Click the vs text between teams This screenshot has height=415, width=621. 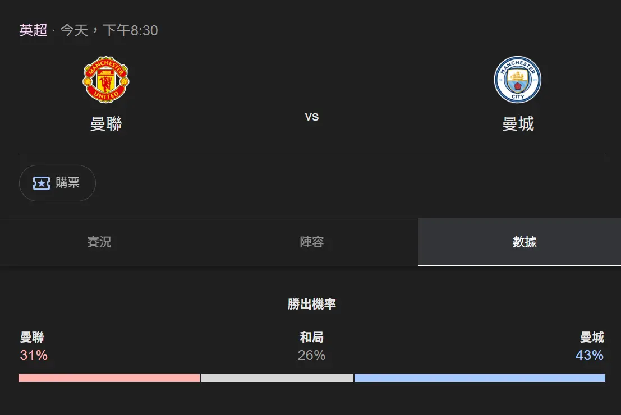[x=312, y=117]
